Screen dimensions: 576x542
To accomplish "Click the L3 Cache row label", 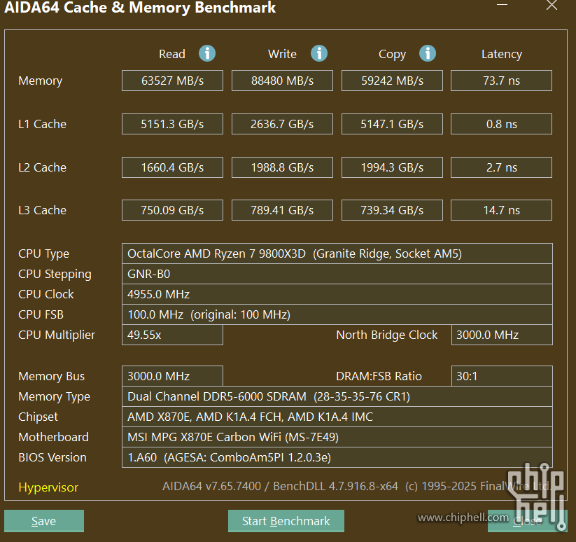I will (x=42, y=210).
